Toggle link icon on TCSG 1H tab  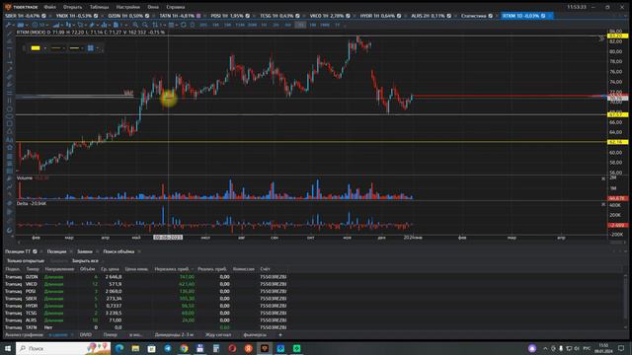tap(297, 16)
